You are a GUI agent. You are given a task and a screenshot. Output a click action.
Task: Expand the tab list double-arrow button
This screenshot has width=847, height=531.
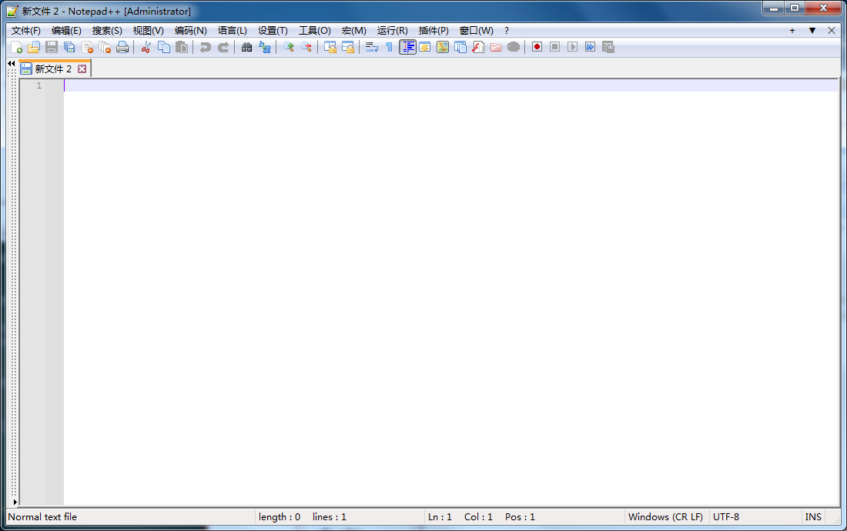(x=11, y=63)
